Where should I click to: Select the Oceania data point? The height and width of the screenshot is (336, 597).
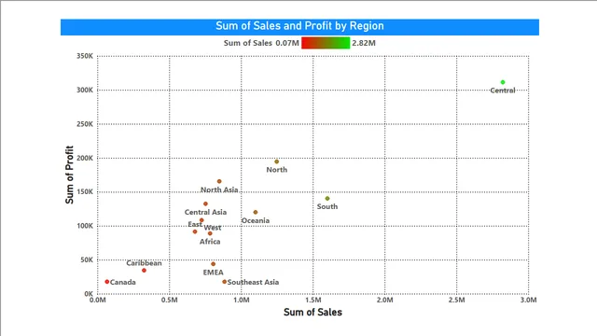256,212
